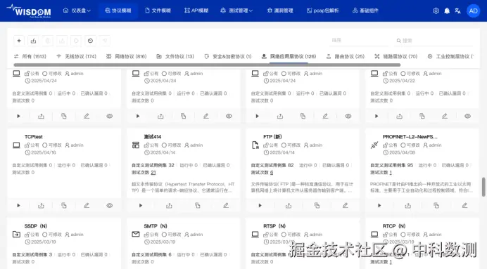The width and height of the screenshot is (487, 269).
Task: Switch to 无线协议 (174) tab
Action: pos(77,56)
